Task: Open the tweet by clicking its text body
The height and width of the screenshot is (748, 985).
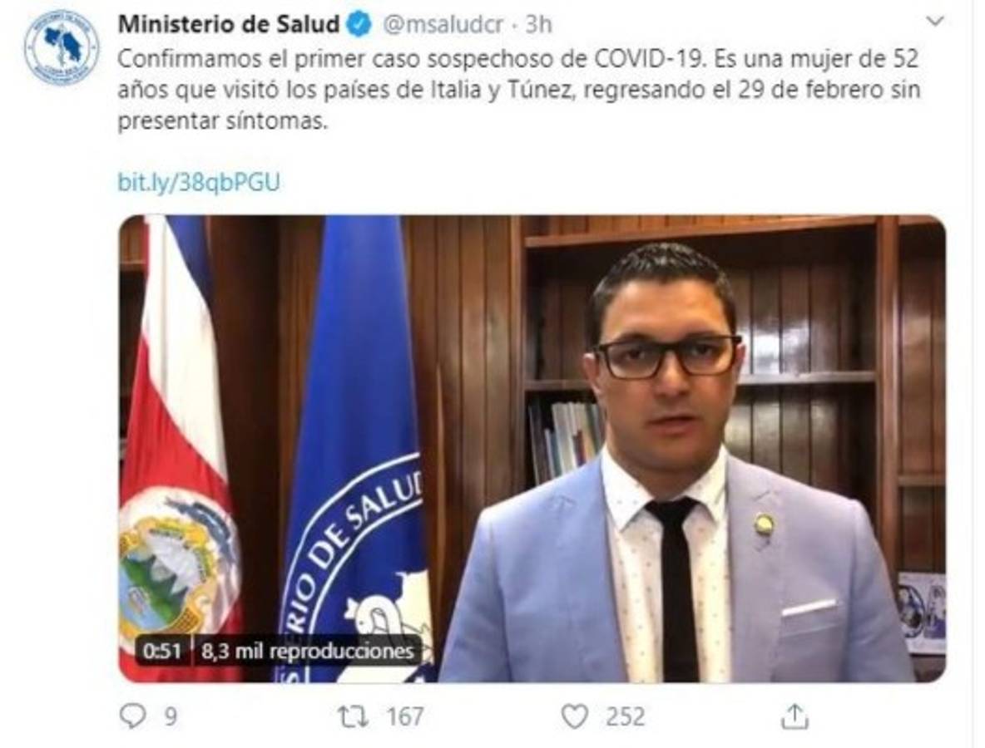Action: coord(518,90)
